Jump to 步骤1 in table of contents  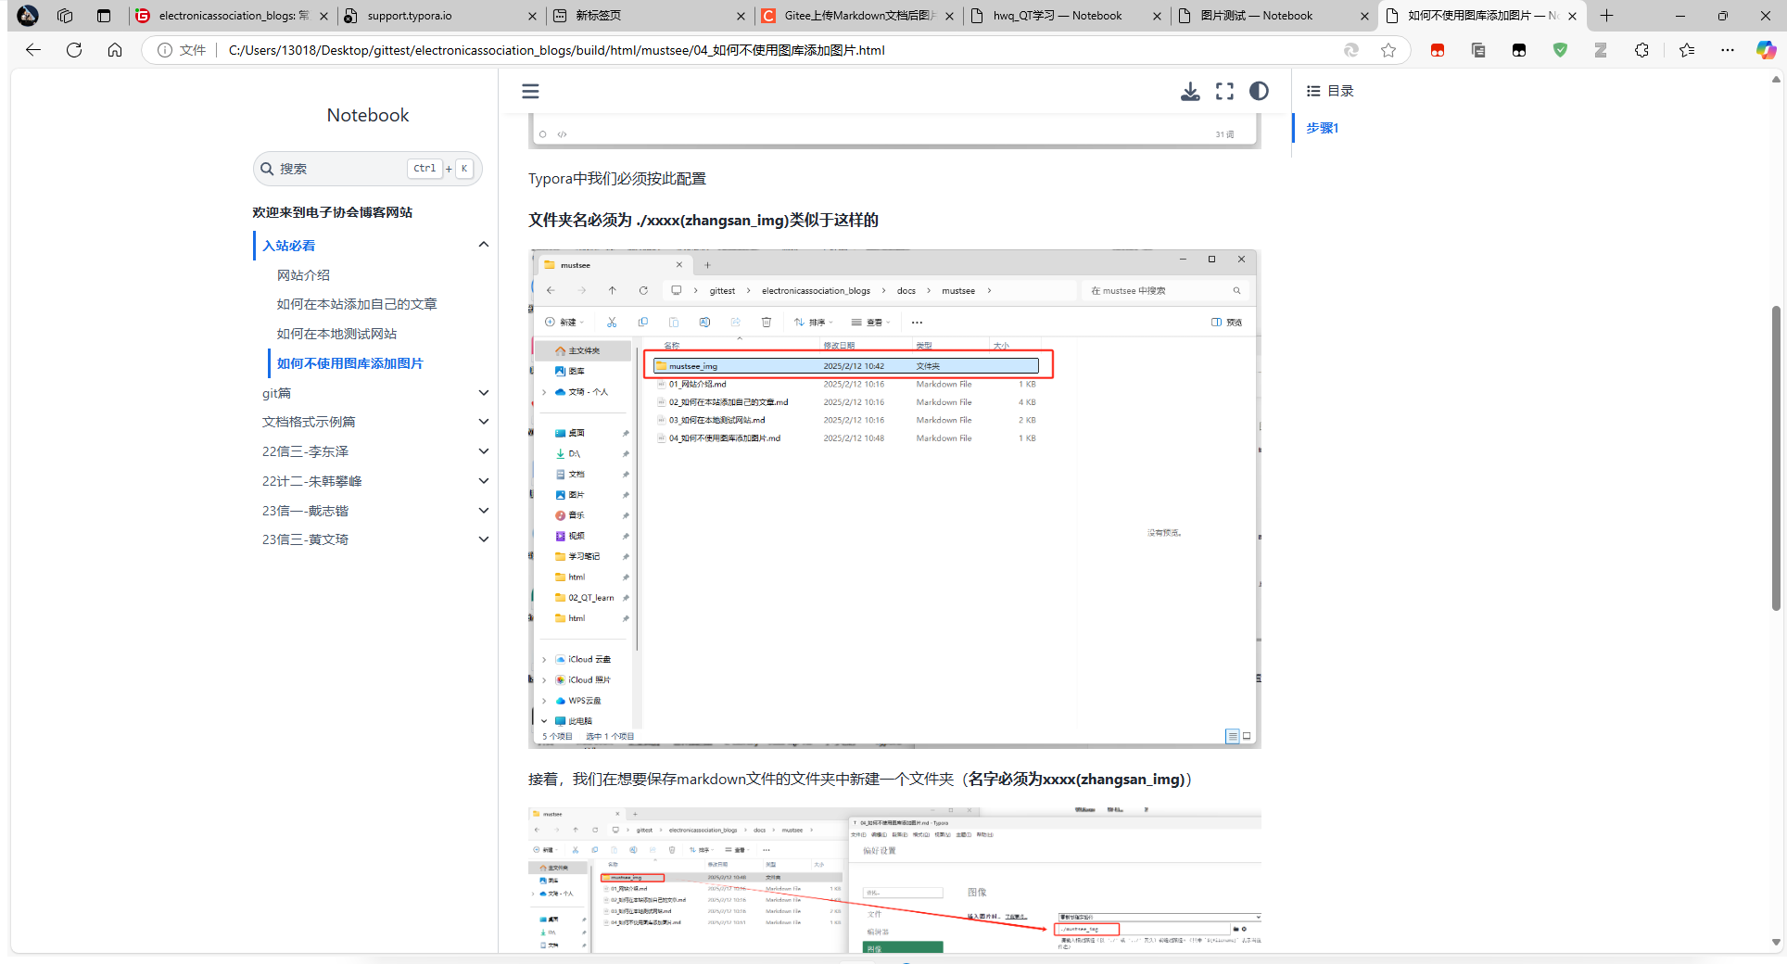point(1323,128)
